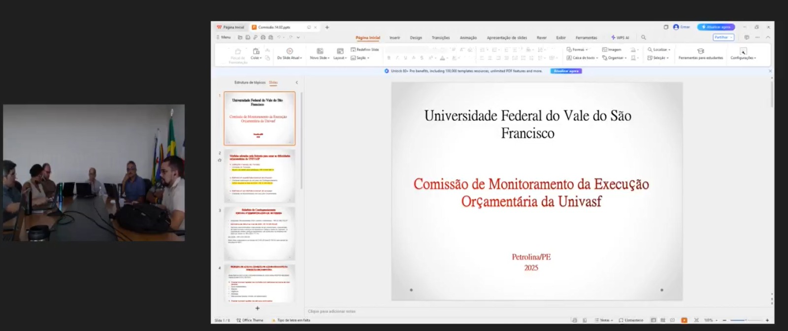This screenshot has height=331, width=788.
Task: Select slide 3 thumbnail
Action: coord(260,233)
